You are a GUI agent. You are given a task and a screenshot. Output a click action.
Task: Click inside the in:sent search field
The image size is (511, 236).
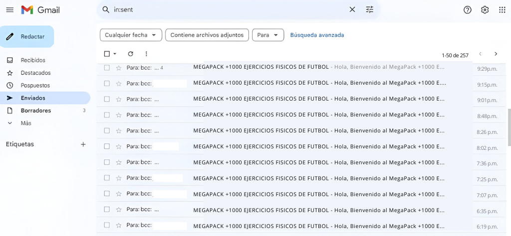(225, 9)
